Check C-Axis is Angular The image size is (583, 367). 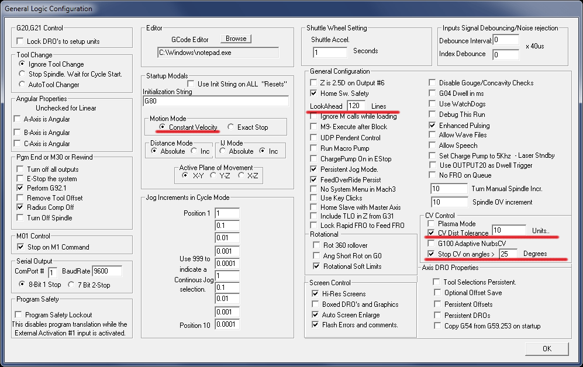tap(17, 143)
